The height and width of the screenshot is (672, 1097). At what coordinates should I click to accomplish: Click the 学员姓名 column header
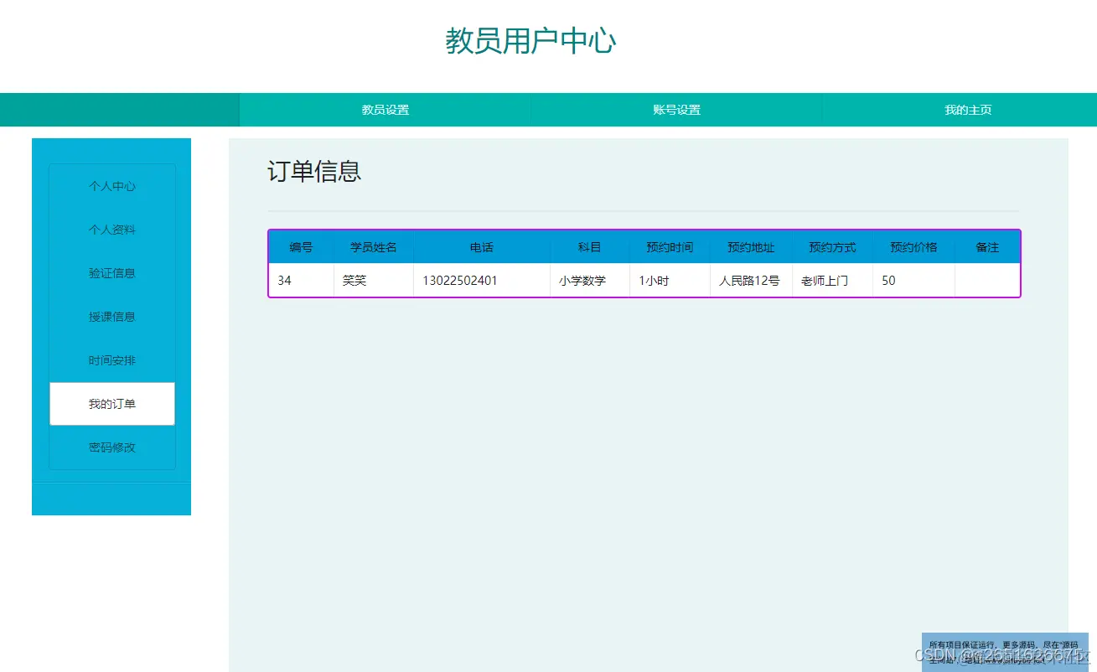coord(372,247)
